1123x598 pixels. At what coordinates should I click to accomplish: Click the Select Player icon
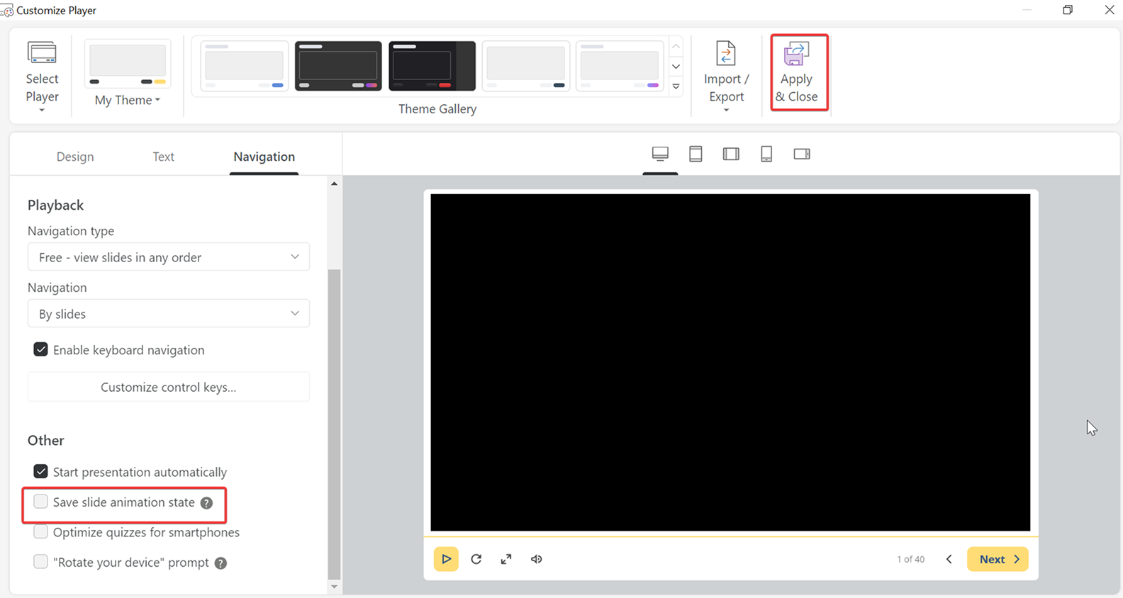pos(42,54)
